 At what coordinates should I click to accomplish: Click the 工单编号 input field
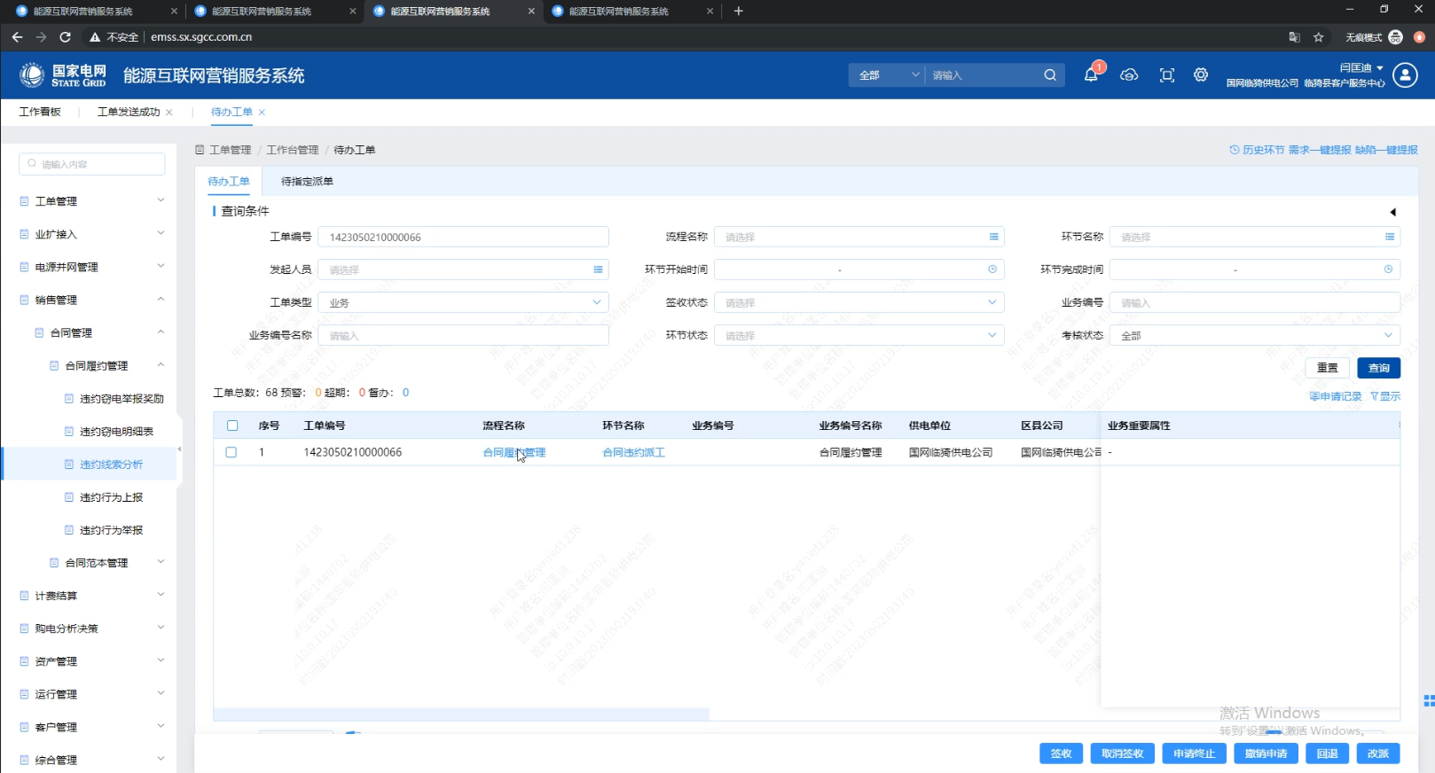point(463,237)
